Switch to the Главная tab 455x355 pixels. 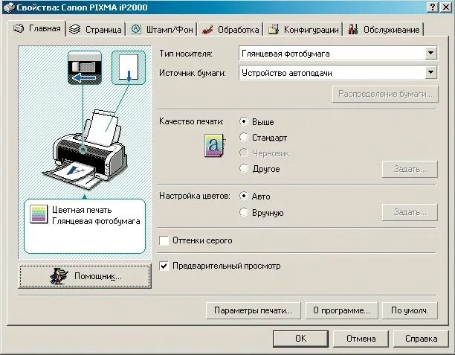coord(37,28)
